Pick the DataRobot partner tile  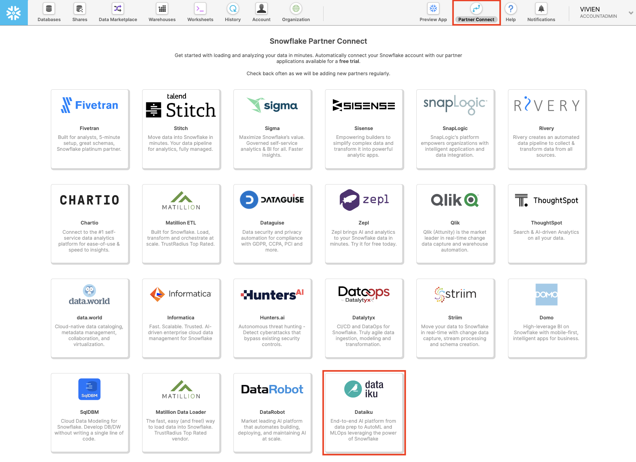click(x=272, y=412)
